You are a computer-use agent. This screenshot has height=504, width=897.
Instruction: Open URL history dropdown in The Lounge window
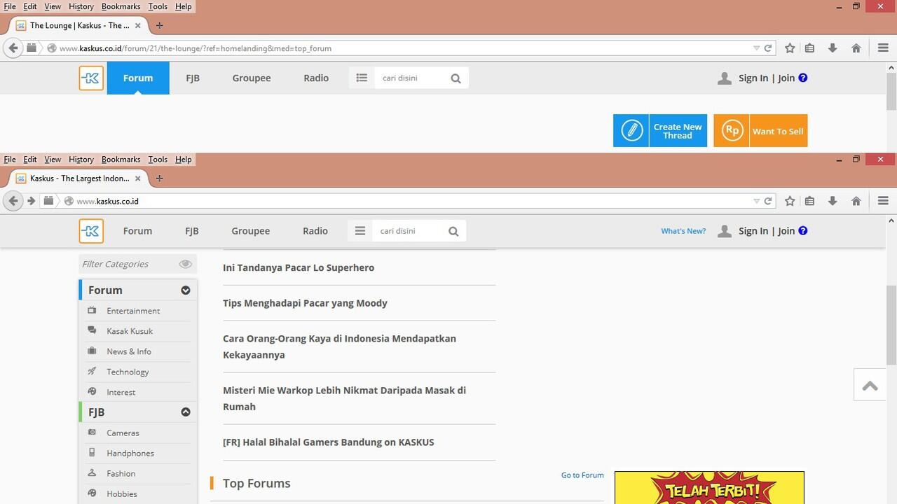point(756,48)
